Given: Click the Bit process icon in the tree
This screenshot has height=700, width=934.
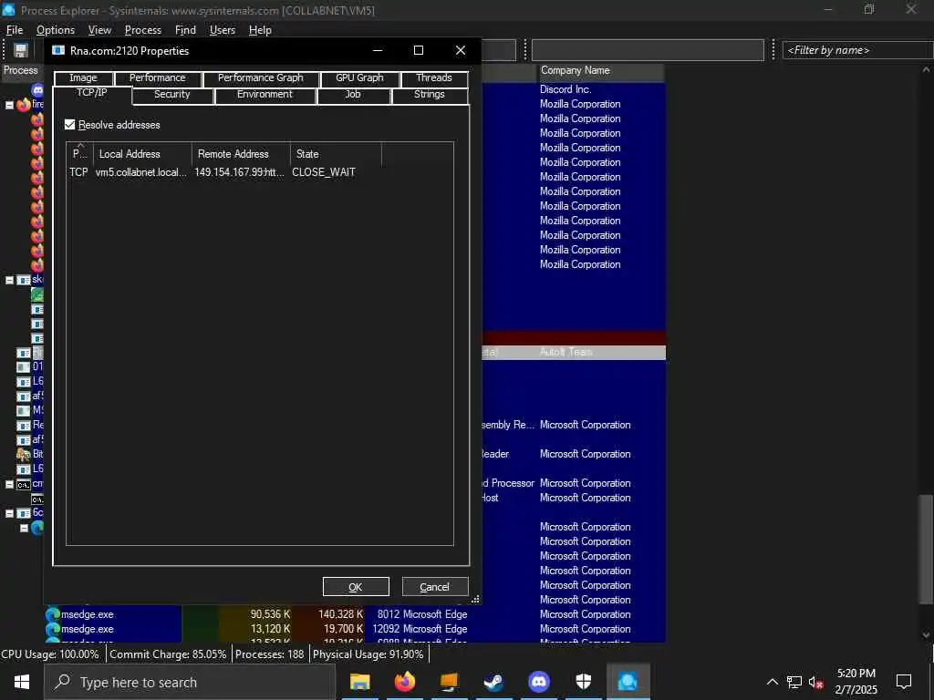Looking at the screenshot, I should (23, 455).
